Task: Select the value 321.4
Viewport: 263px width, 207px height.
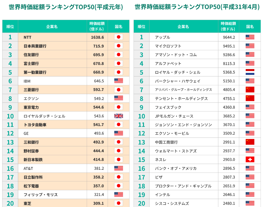Action: [99, 195]
